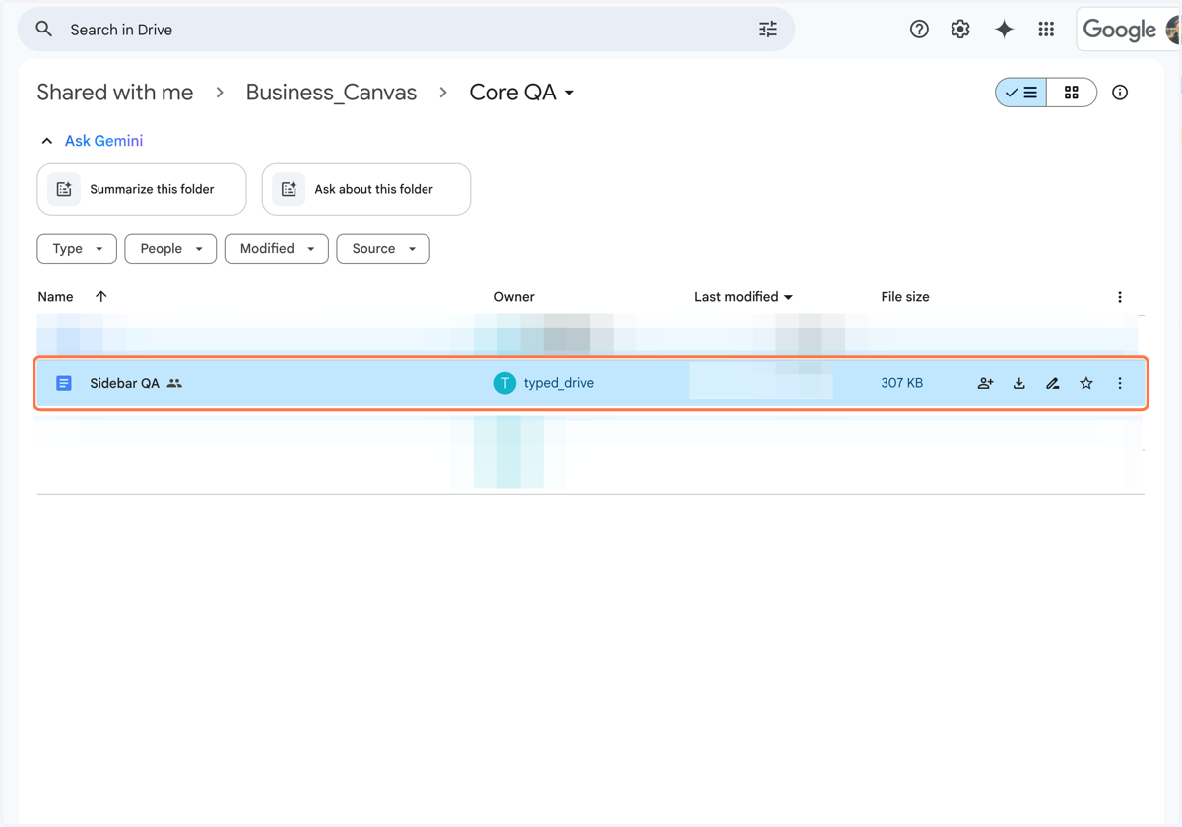
Task: Open the Type filter dropdown
Action: coord(77,249)
